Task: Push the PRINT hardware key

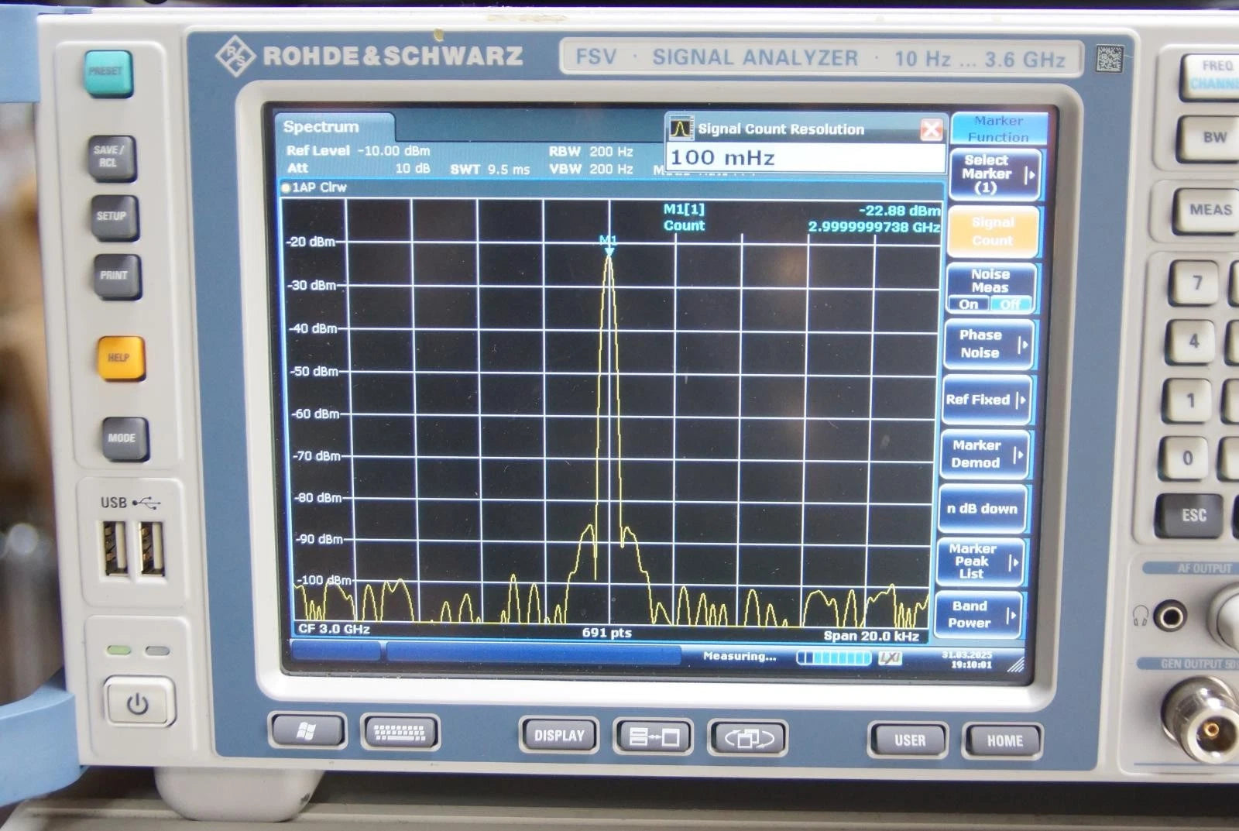Action: point(117,276)
